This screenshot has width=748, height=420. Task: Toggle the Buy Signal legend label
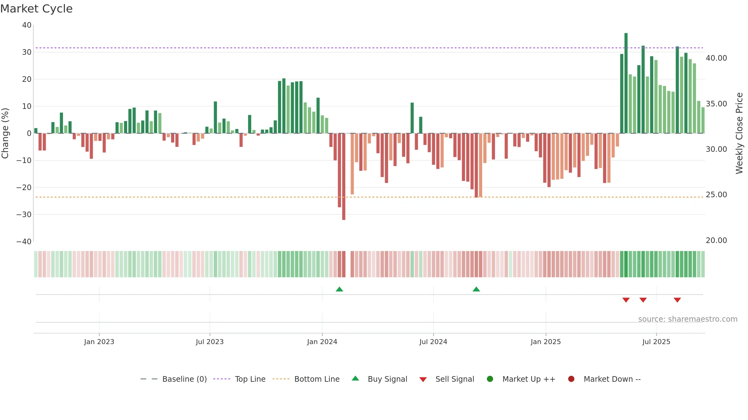pos(387,379)
